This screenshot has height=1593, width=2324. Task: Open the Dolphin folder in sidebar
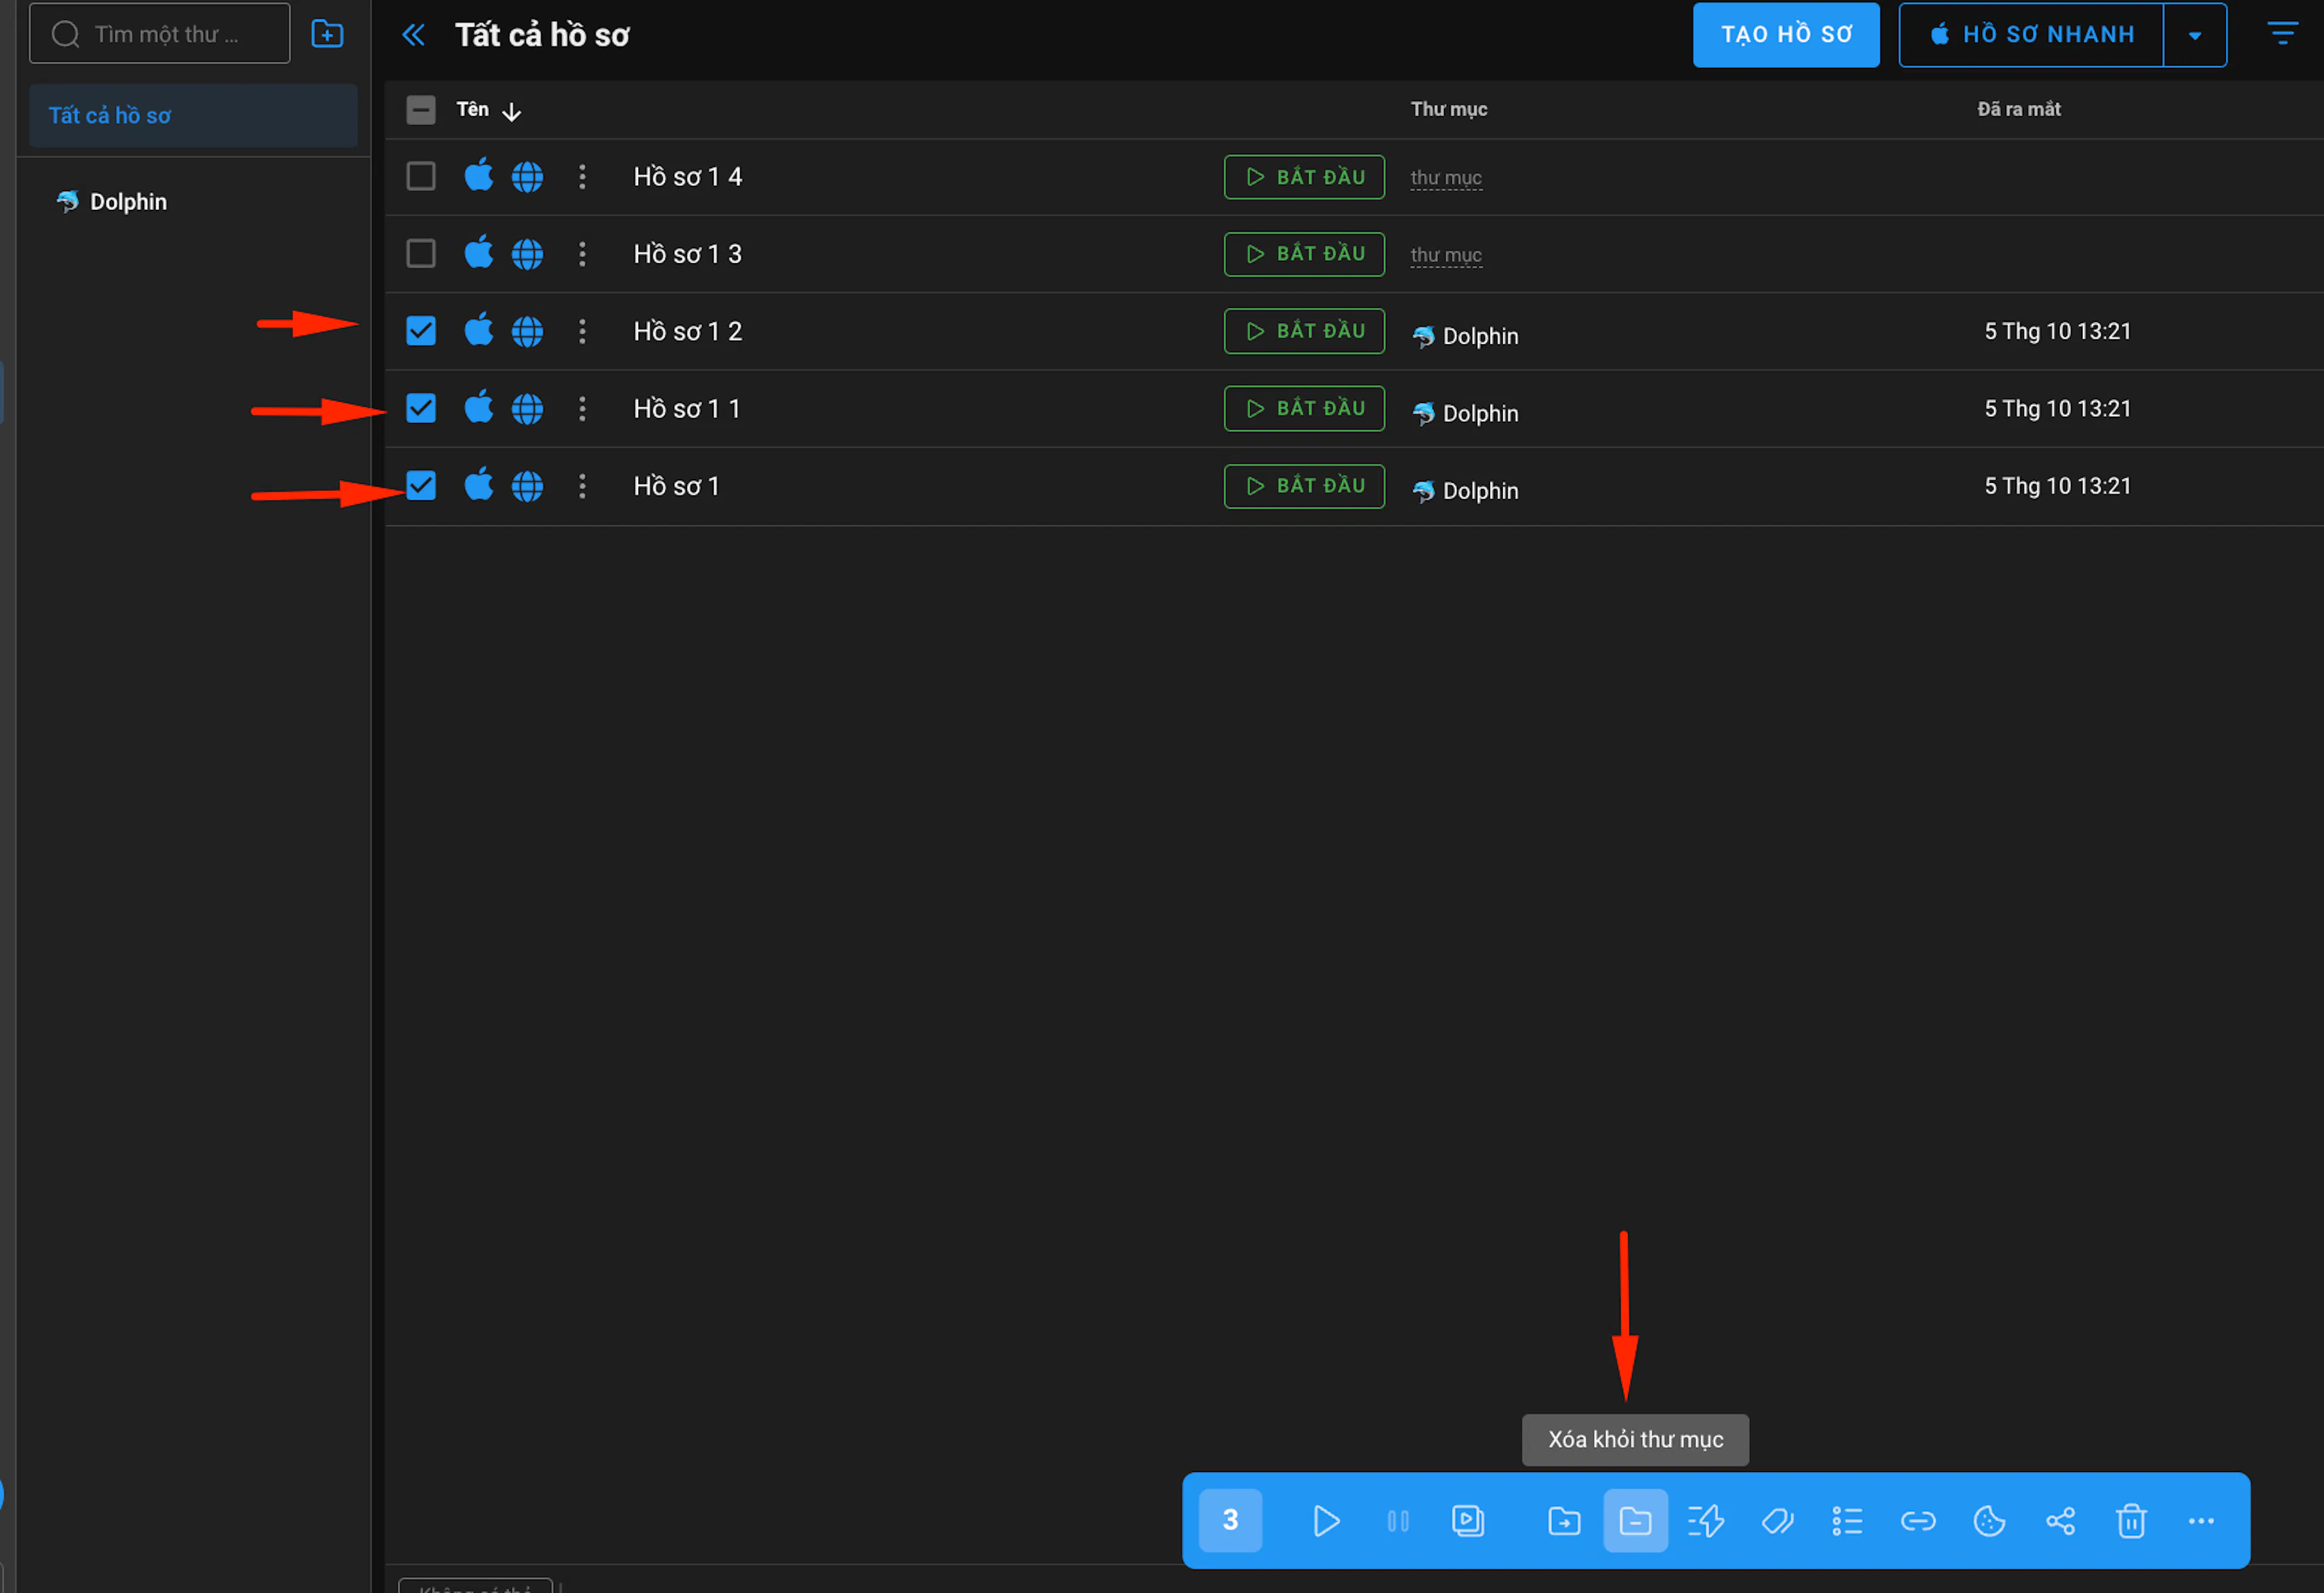pos(128,202)
